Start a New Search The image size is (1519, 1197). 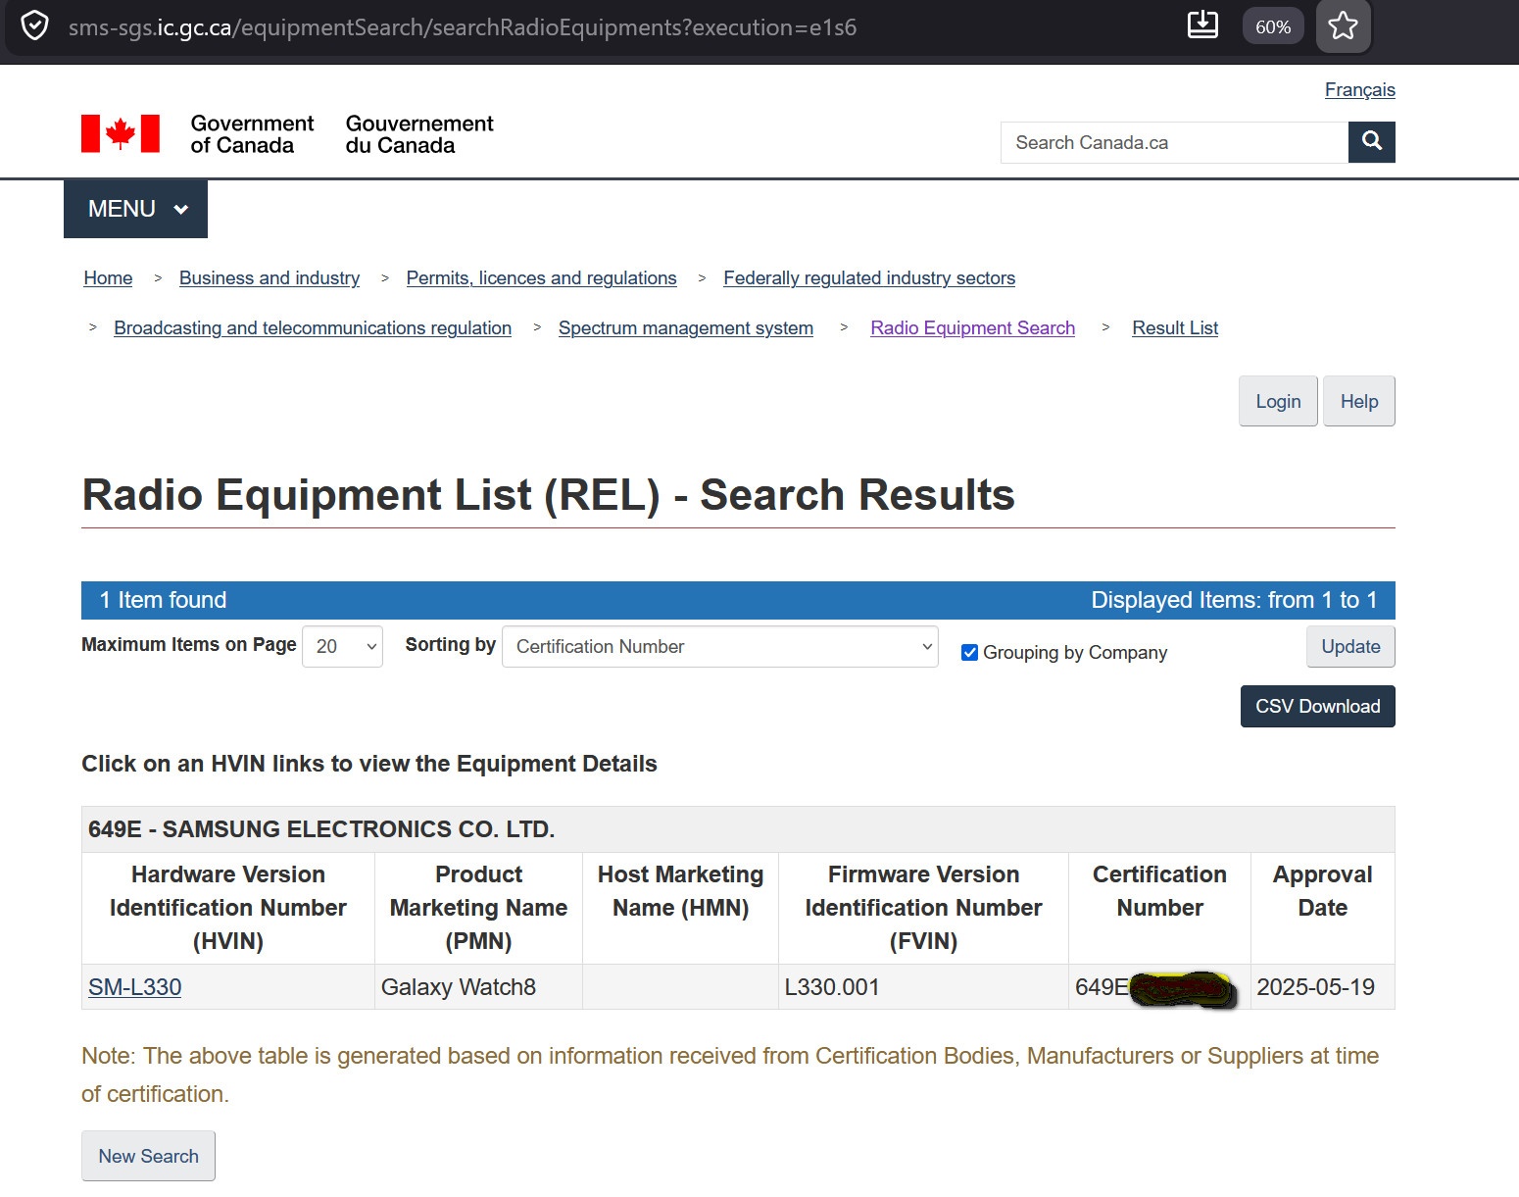click(149, 1156)
